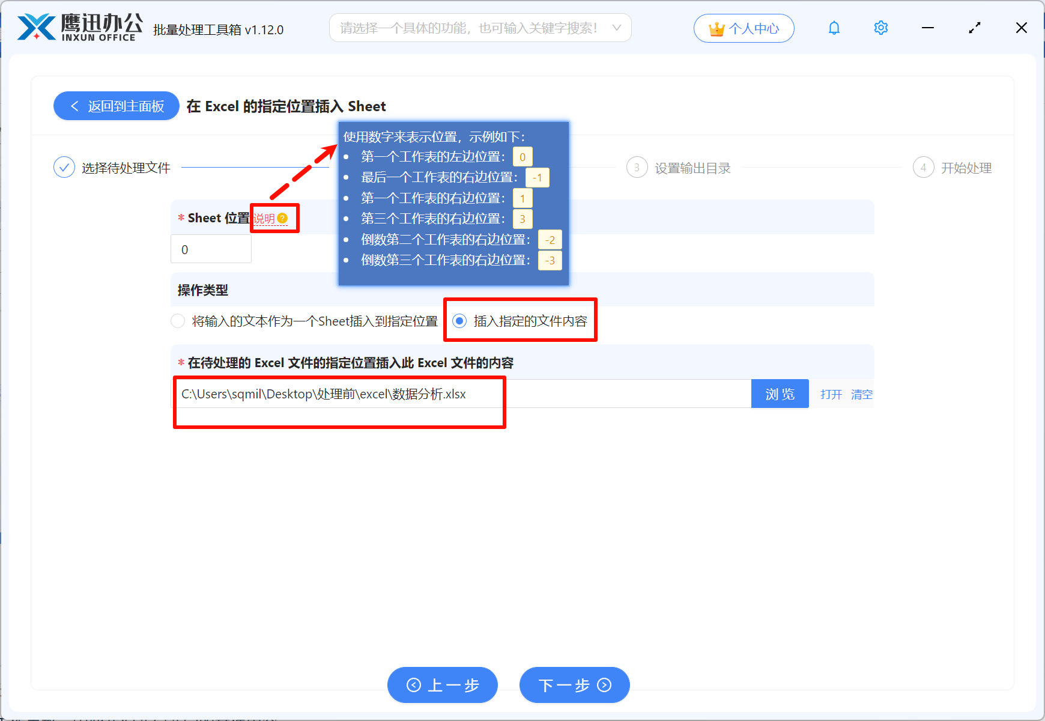
Task: Click the checkmark circle on 选择待处理文件 step
Action: [x=64, y=167]
